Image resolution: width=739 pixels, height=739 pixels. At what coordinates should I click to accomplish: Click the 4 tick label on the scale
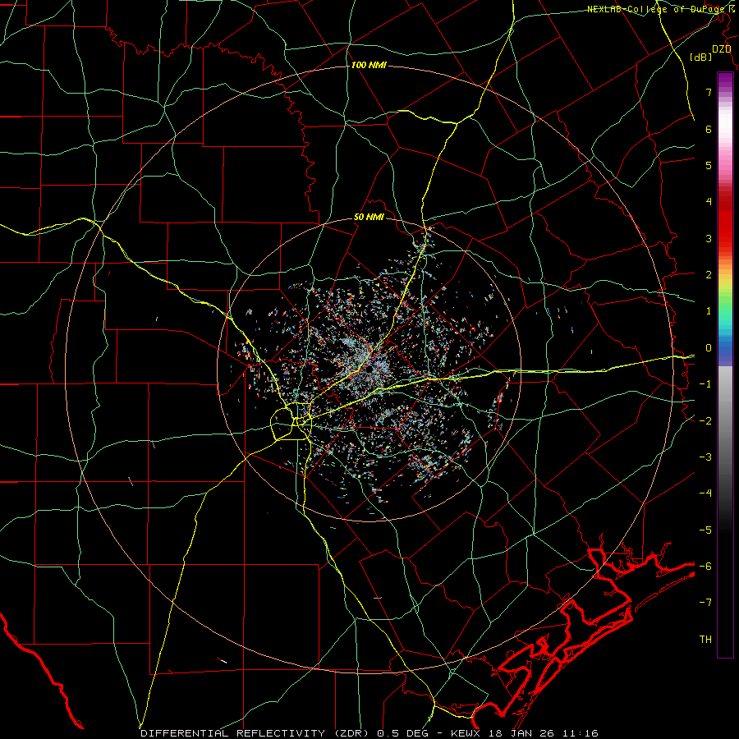pyautogui.click(x=709, y=202)
